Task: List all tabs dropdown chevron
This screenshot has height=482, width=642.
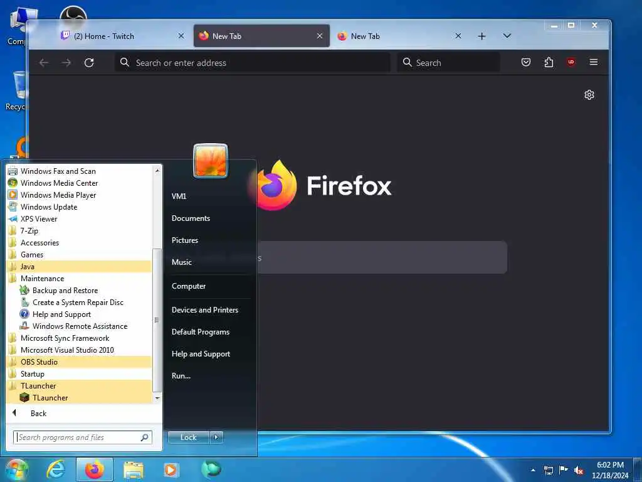Action: click(x=507, y=36)
